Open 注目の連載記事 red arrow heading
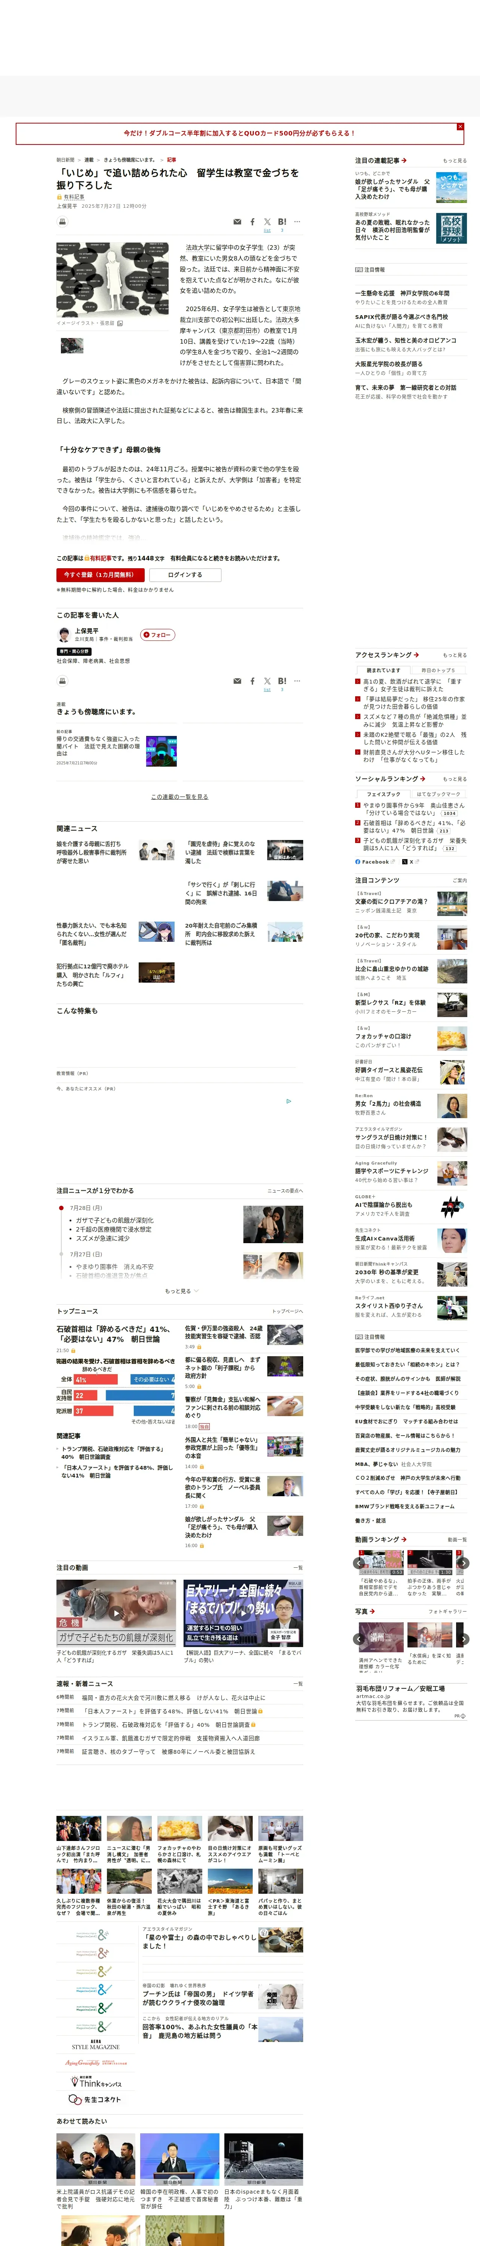The image size is (480, 2246). (381, 161)
